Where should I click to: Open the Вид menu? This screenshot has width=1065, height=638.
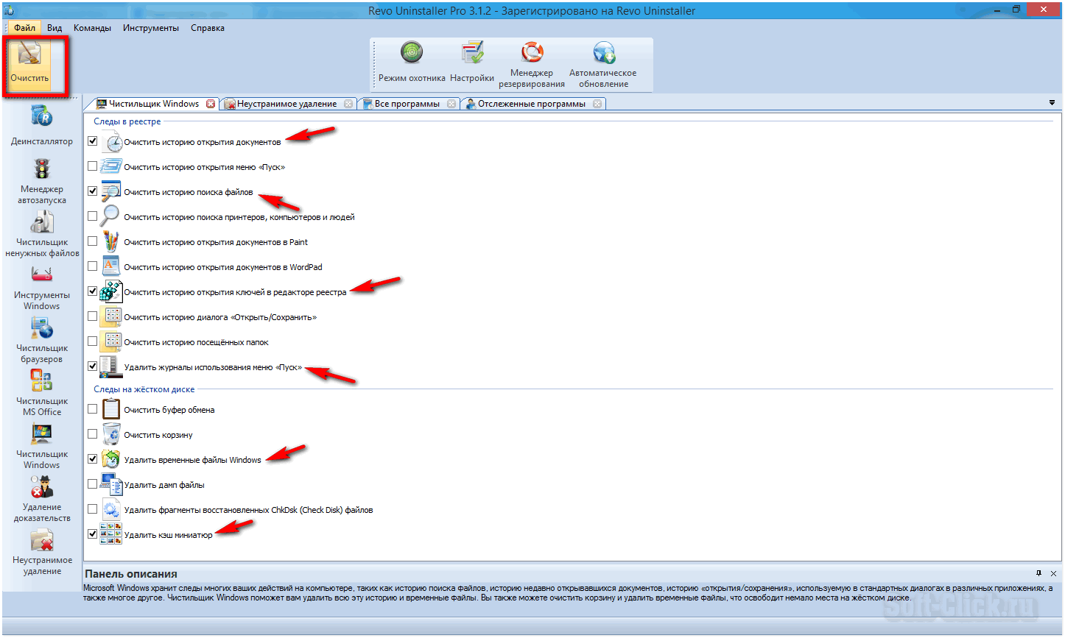tap(55, 28)
